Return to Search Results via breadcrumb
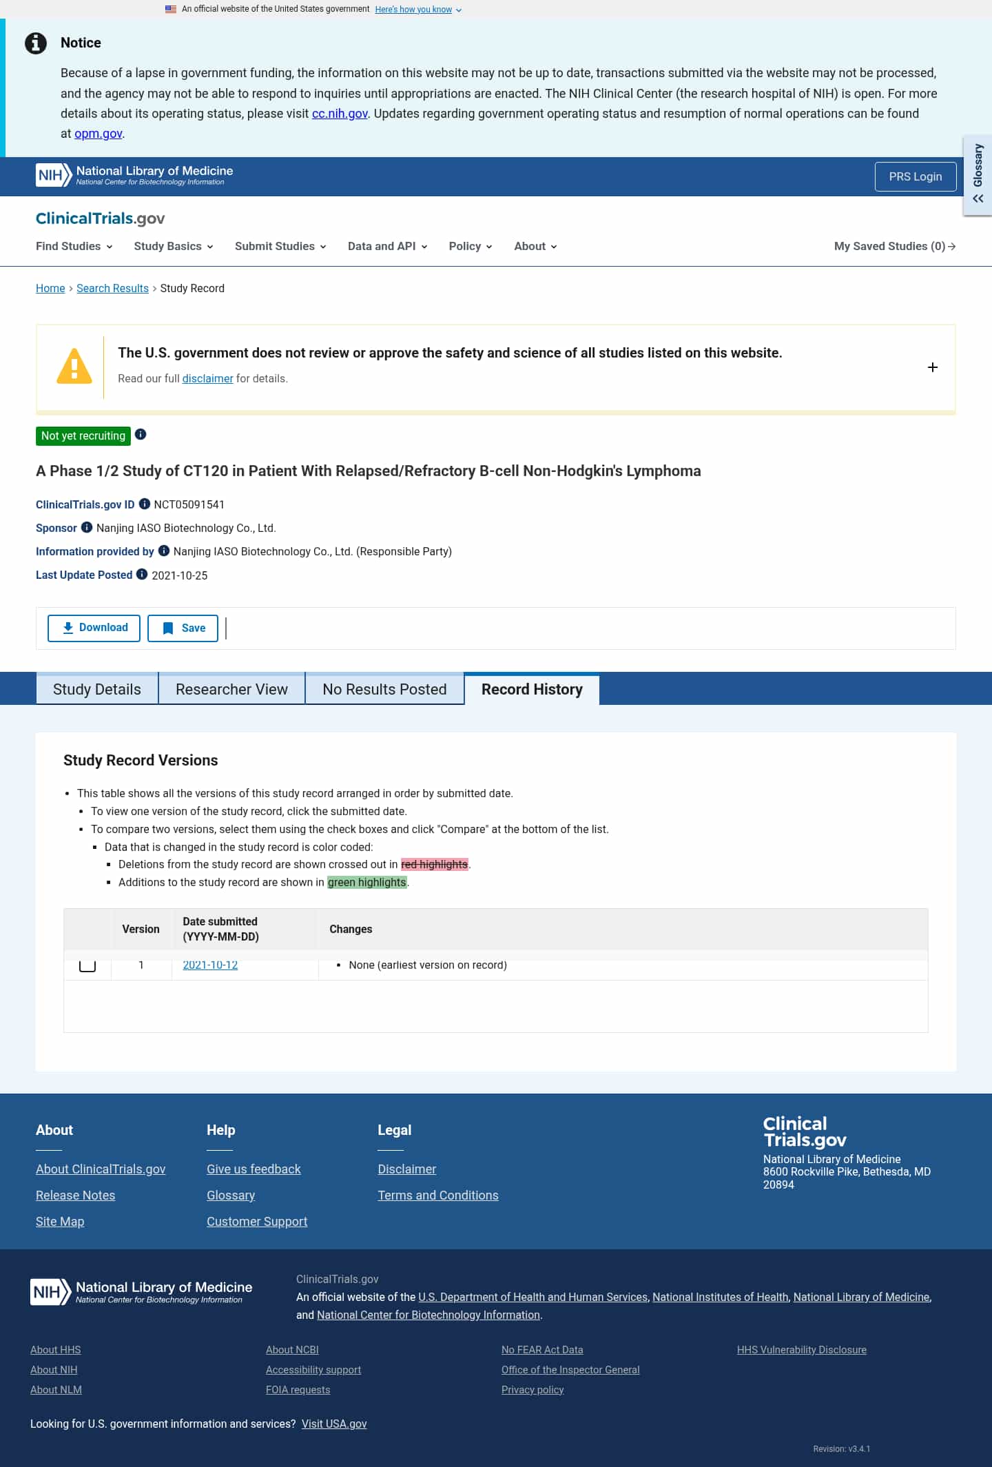The height and width of the screenshot is (1467, 992). point(112,288)
